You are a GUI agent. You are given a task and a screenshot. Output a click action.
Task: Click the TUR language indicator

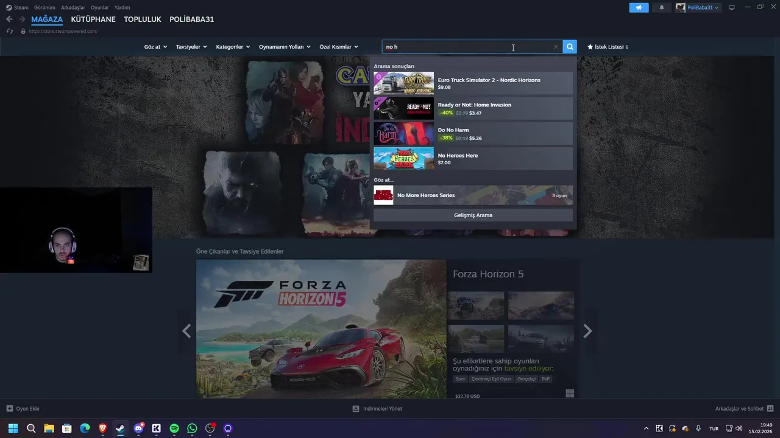click(x=714, y=428)
